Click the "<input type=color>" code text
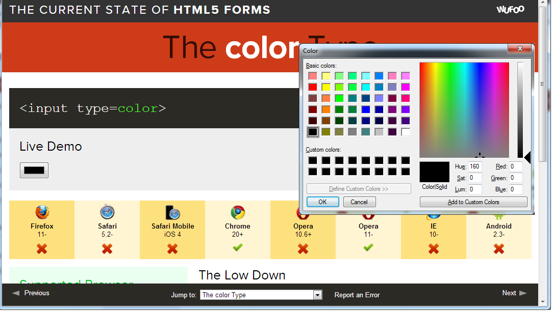The height and width of the screenshot is (311, 553). 93,108
